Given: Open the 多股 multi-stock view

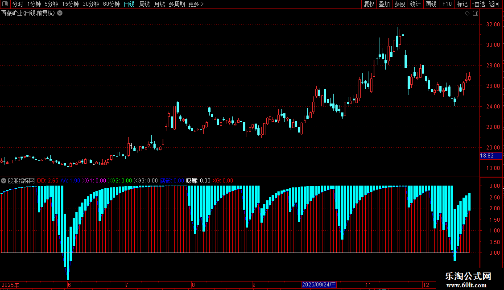Looking at the screenshot, I should [x=400, y=4].
